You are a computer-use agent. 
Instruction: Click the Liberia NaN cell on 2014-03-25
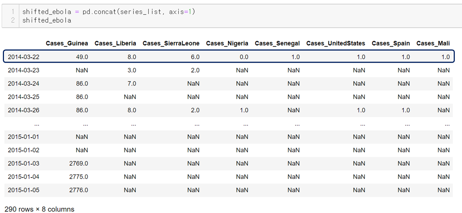pos(130,97)
